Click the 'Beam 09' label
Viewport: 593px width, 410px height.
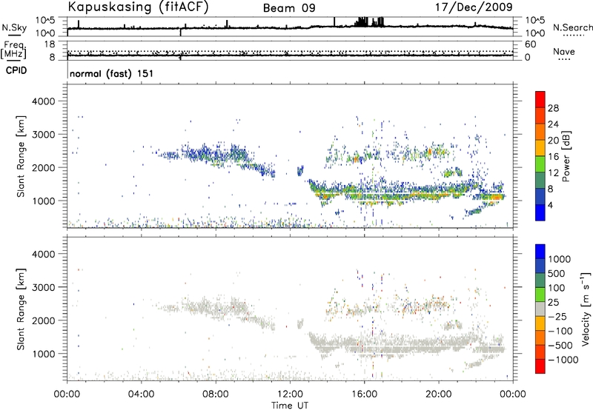(x=289, y=8)
